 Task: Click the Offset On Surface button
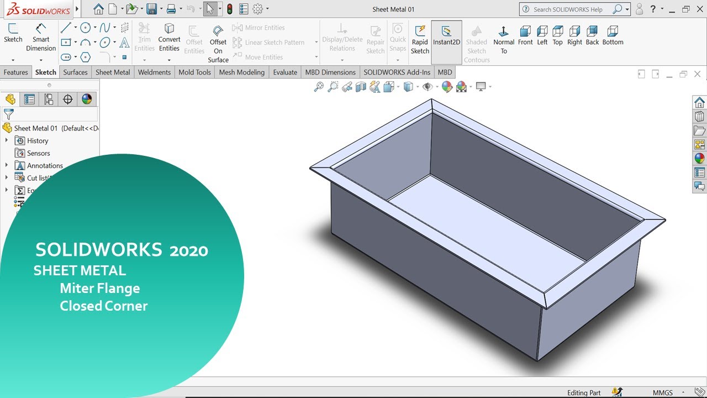coord(218,43)
